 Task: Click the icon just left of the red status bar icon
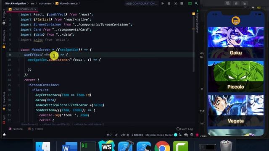pyautogui.click(x=192, y=135)
